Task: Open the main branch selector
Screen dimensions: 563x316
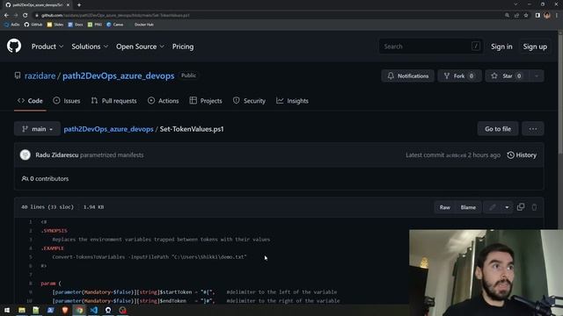Action: (x=37, y=129)
